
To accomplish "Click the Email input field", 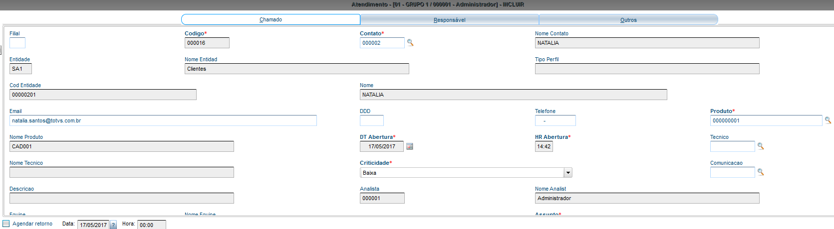I will pos(163,120).
